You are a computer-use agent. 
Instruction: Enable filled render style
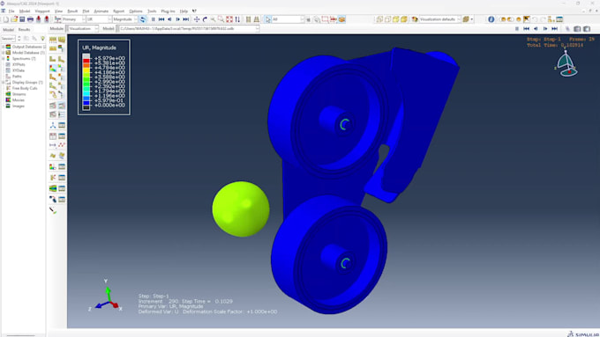(x=395, y=19)
